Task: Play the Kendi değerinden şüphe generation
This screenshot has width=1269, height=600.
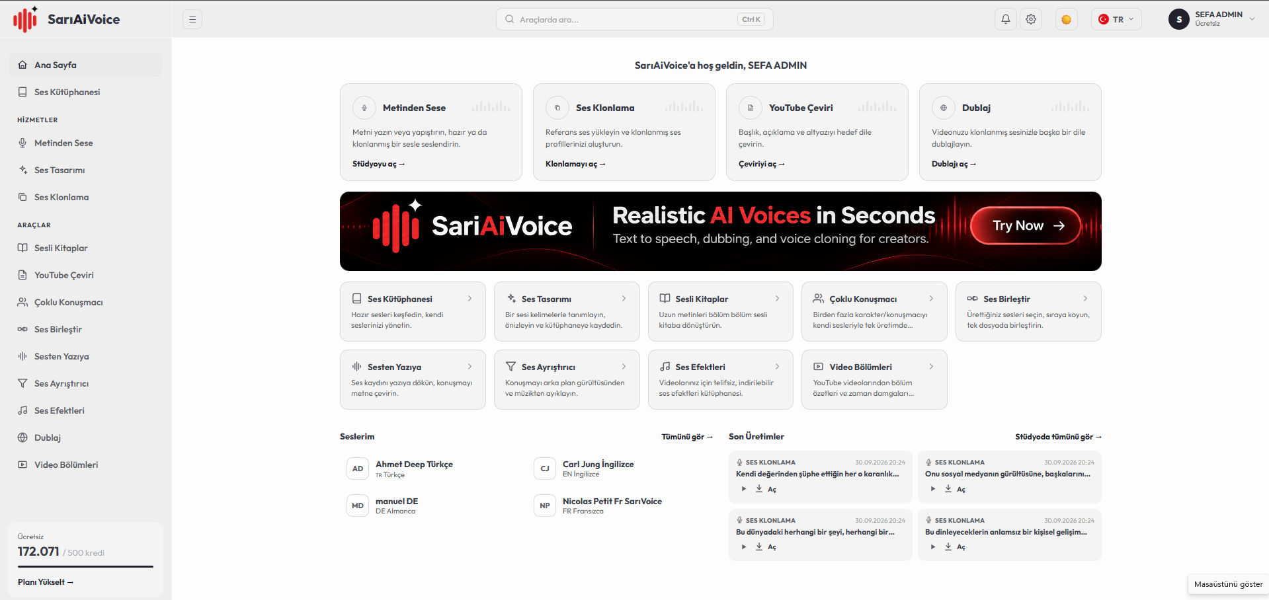Action: coord(744,489)
